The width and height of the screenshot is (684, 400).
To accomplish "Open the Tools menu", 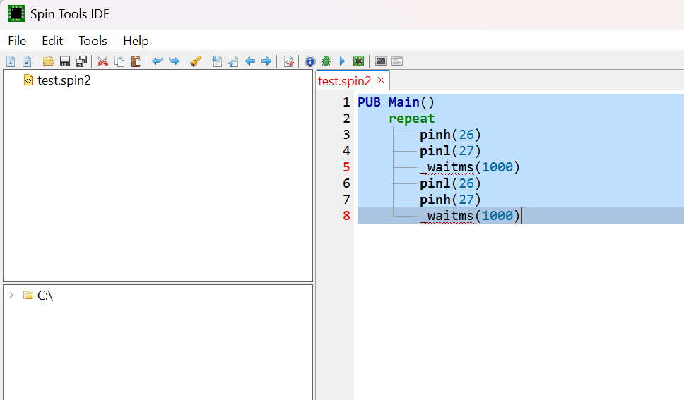I will click(93, 41).
